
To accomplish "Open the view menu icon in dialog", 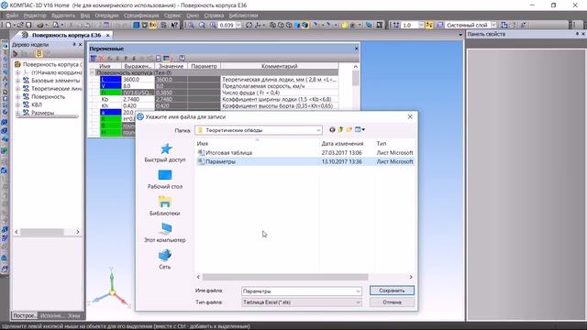I will 360,129.
